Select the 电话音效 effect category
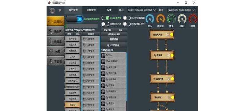This screenshot has width=245, height=111. [x=73, y=93]
